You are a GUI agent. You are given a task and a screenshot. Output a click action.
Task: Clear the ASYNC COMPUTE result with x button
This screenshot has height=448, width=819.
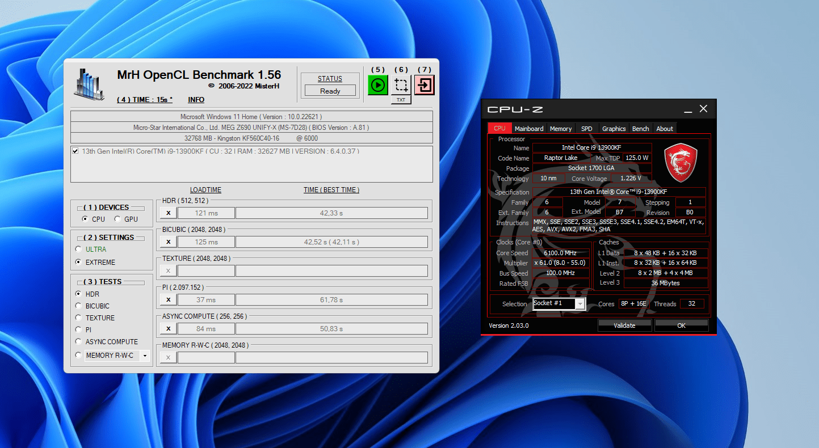pyautogui.click(x=168, y=328)
